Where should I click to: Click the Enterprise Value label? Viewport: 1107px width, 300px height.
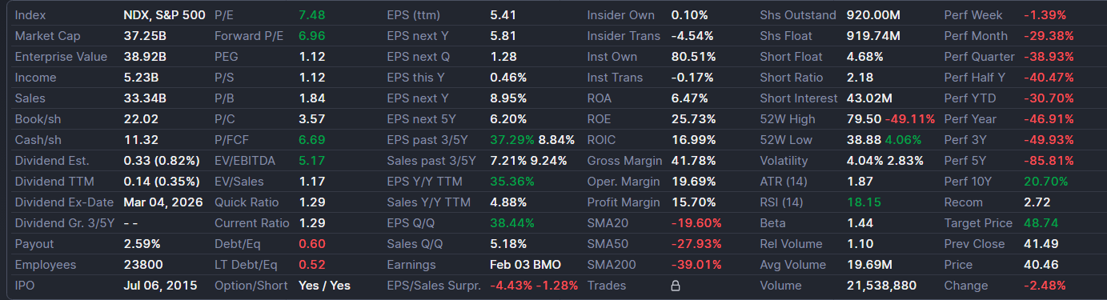[61, 56]
